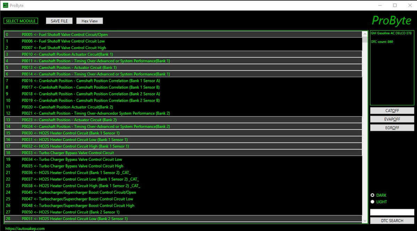The height and width of the screenshot is (231, 417).
Task: Select row P0010 Camshaft Position Actuator Circuit
Action: pyautogui.click(x=183, y=54)
